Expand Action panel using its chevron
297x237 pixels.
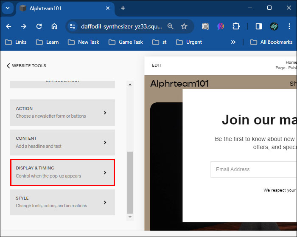click(x=105, y=113)
